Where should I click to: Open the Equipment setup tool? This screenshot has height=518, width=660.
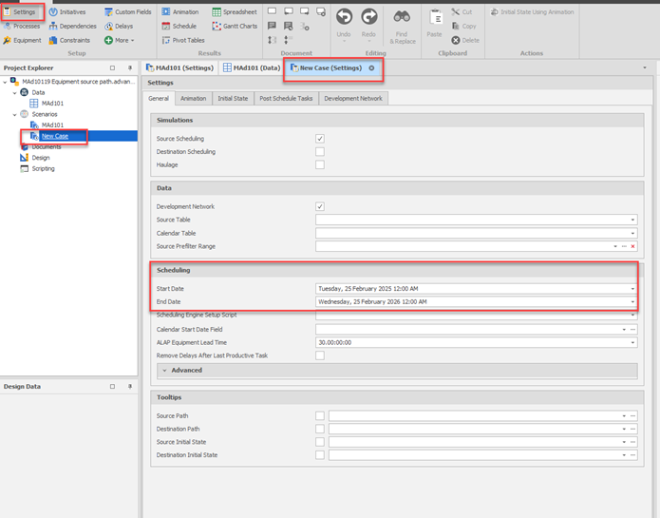pos(22,40)
